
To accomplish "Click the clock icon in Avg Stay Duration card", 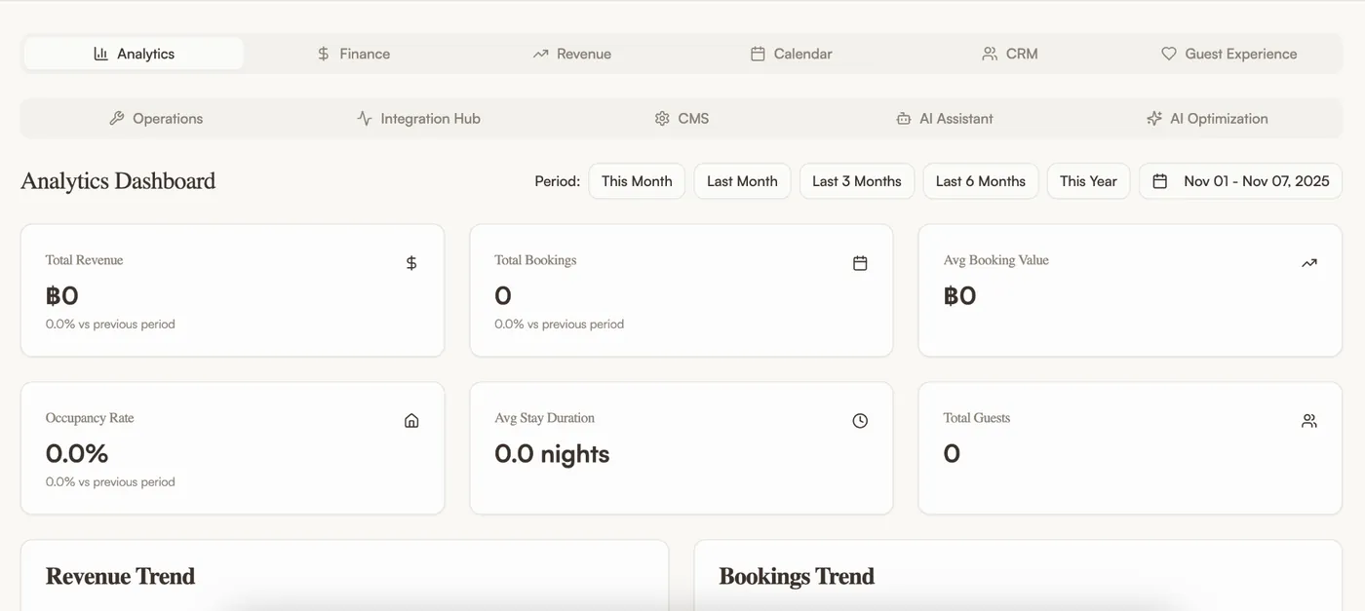I will coord(860,421).
